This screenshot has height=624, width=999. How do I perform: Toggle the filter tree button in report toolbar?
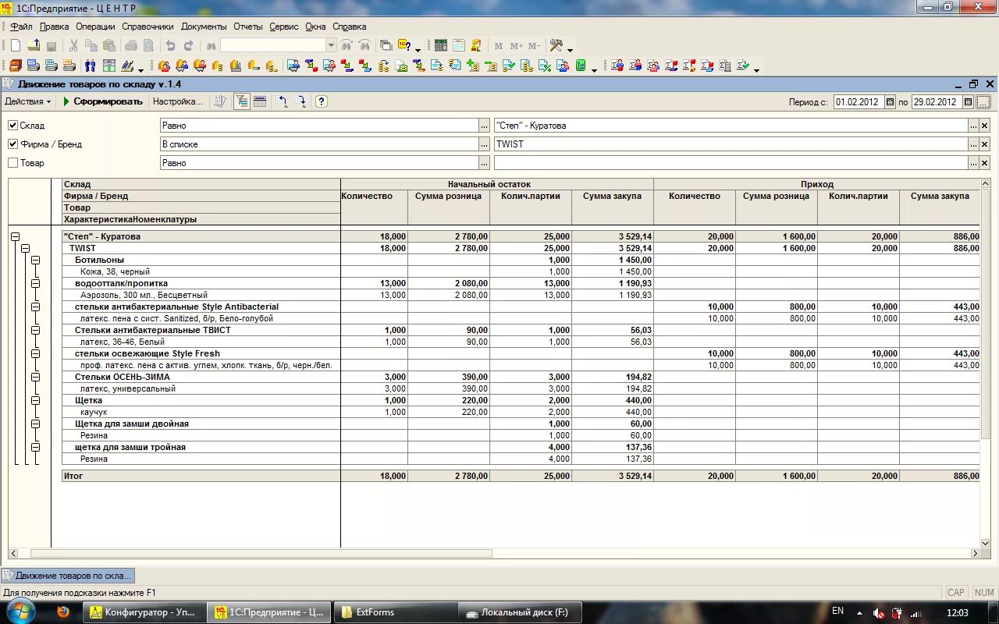pyautogui.click(x=242, y=101)
